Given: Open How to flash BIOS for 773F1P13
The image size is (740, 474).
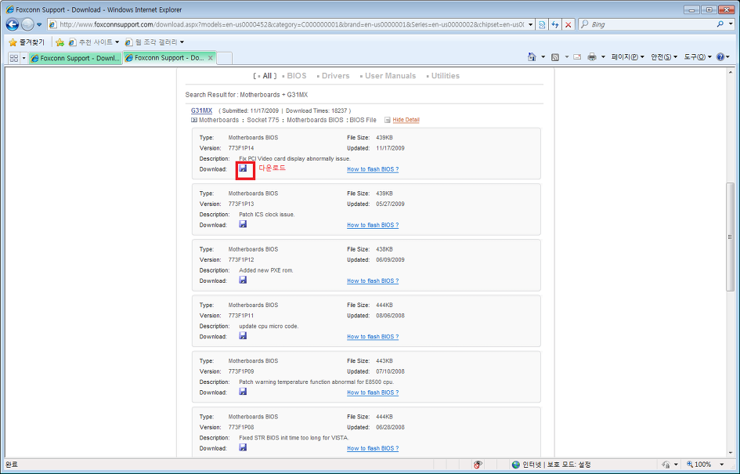Looking at the screenshot, I should pyautogui.click(x=373, y=225).
